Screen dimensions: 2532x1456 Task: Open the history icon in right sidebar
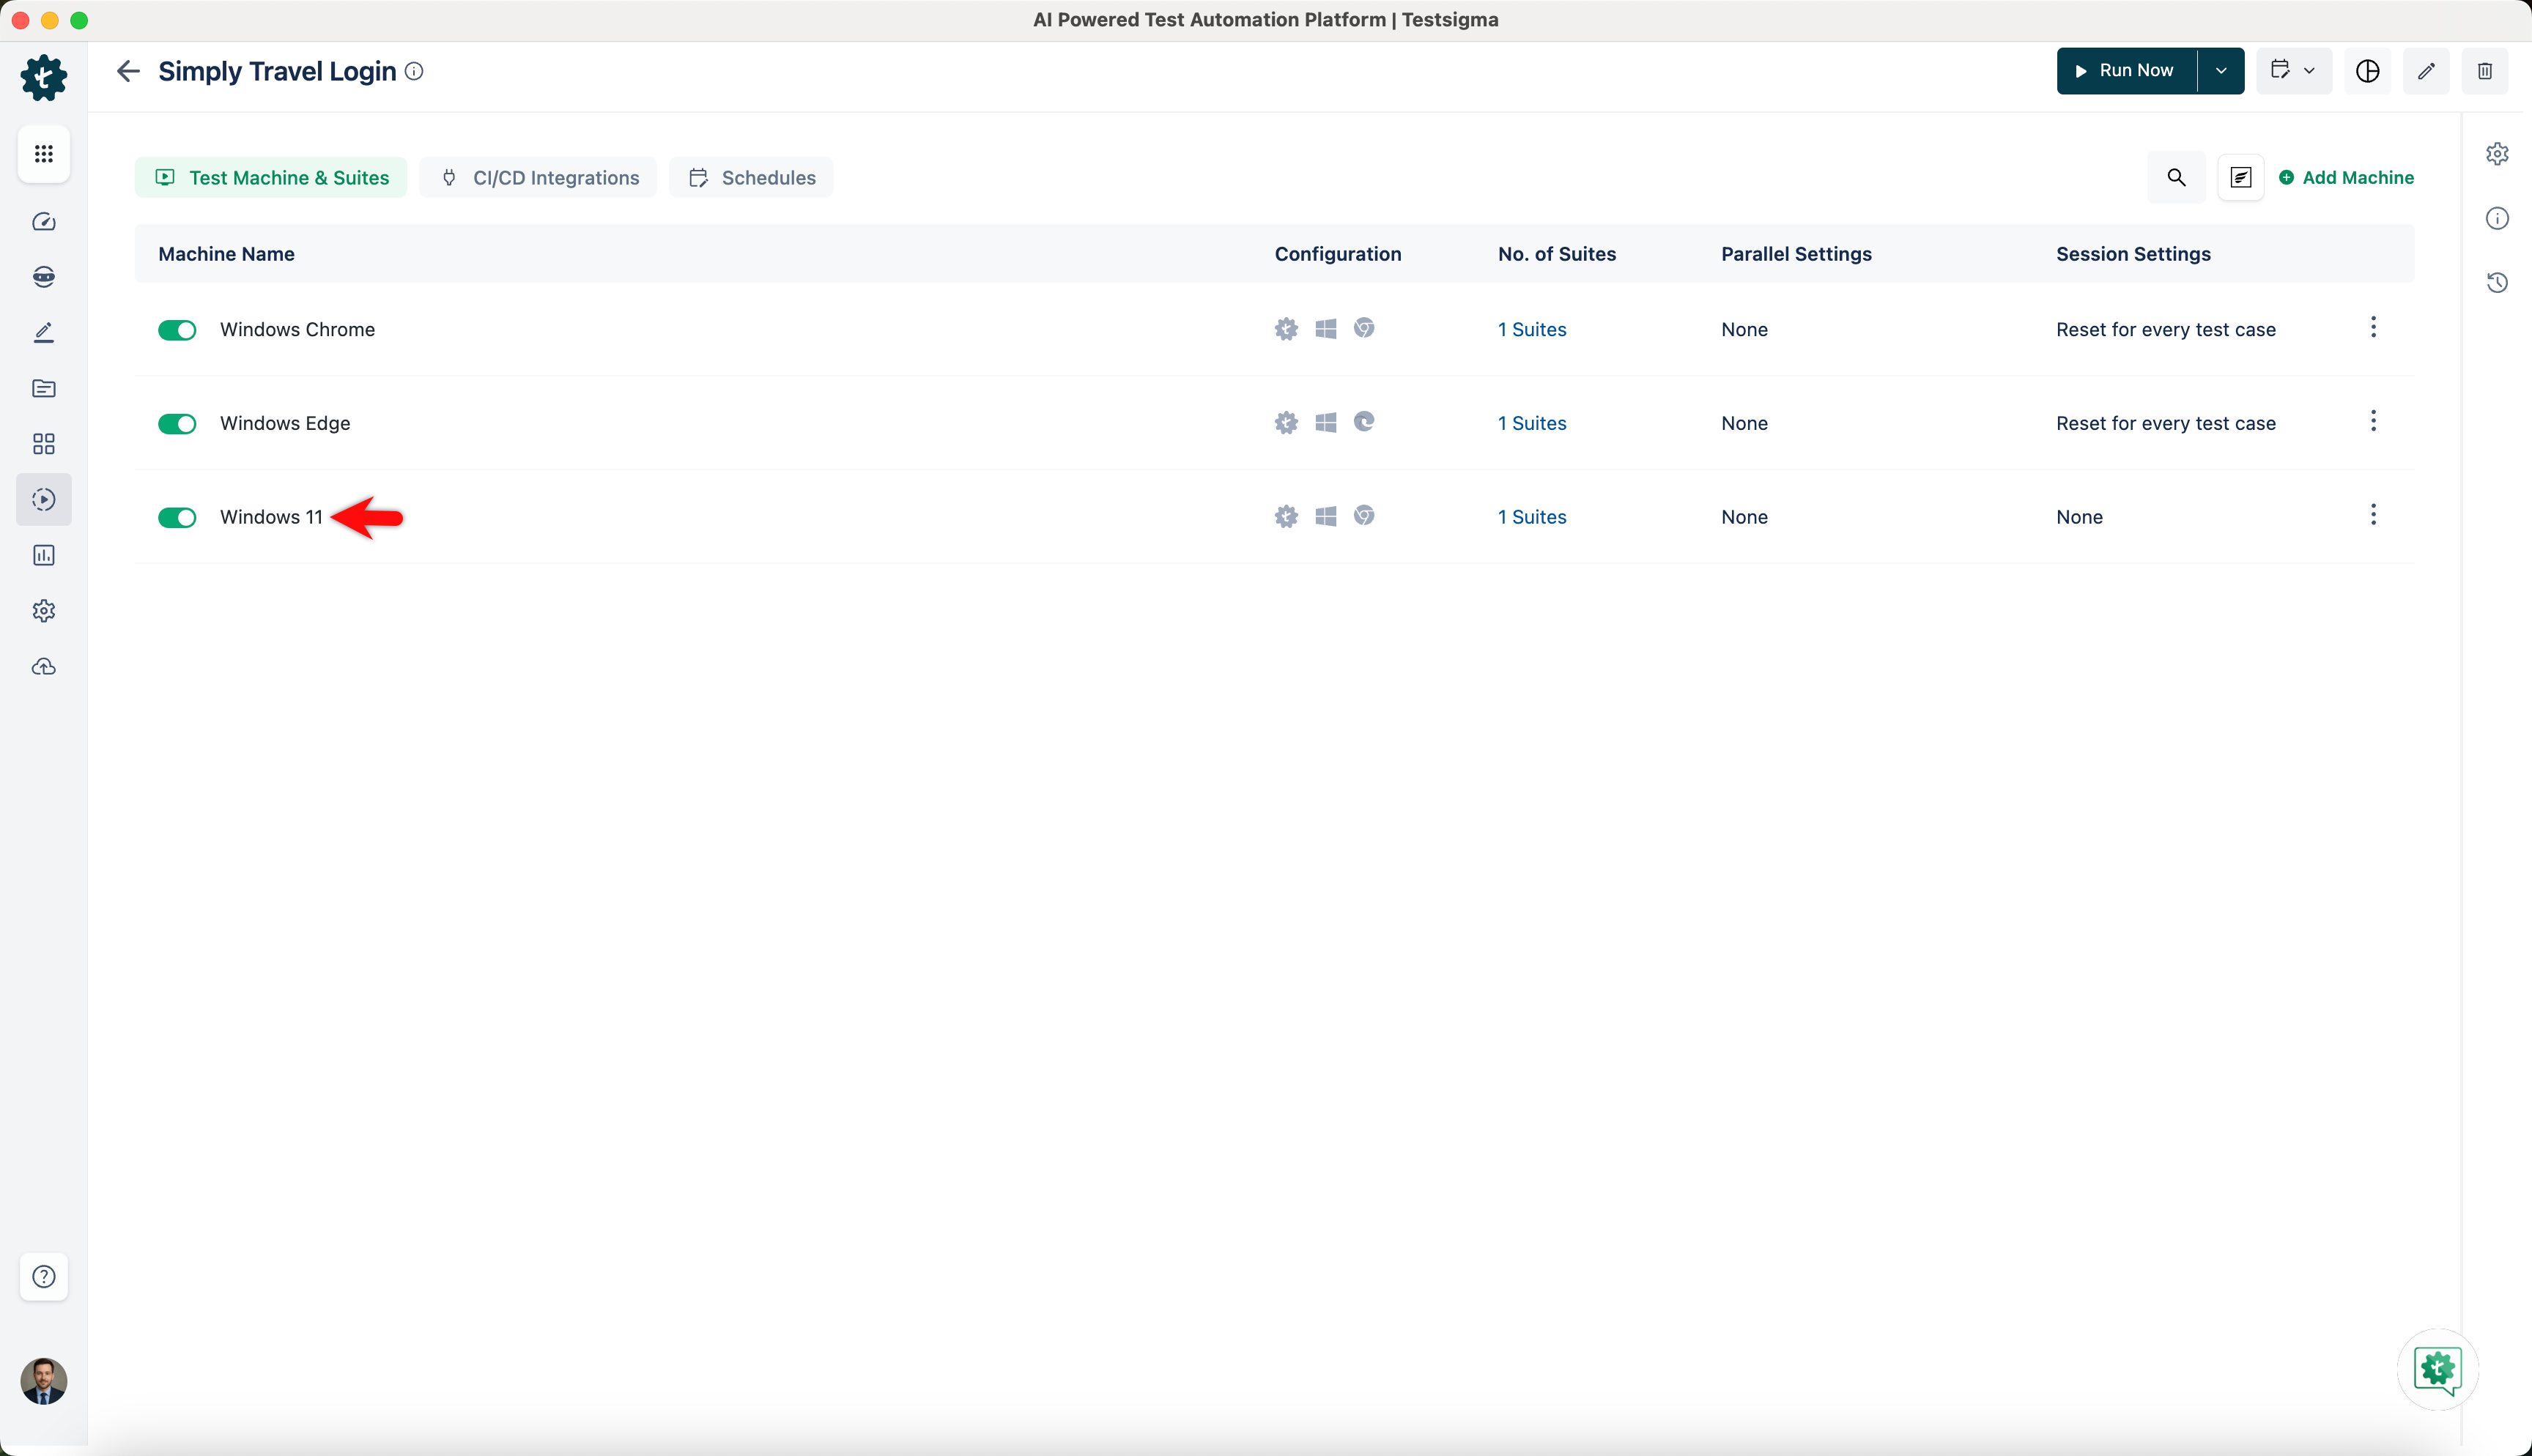coord(2497,283)
